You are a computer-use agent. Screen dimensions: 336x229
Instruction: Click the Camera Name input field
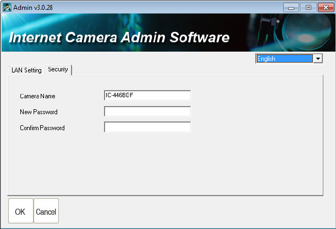(147, 96)
